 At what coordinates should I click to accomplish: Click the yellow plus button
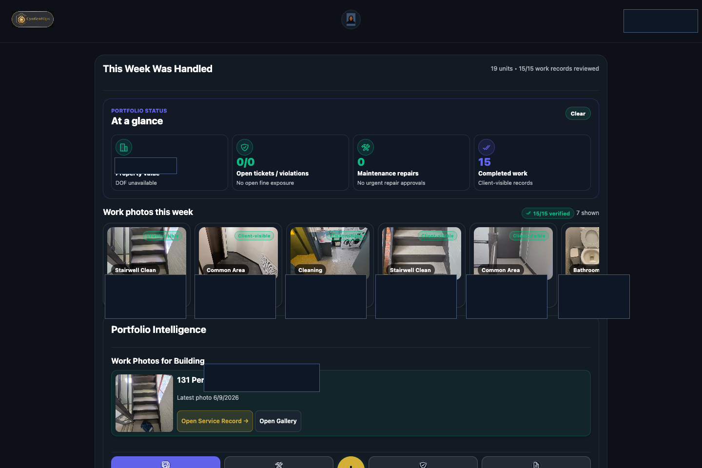[351, 463]
